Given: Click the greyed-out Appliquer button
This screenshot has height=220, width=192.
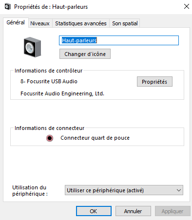Looking at the screenshot, I should 173,211.
